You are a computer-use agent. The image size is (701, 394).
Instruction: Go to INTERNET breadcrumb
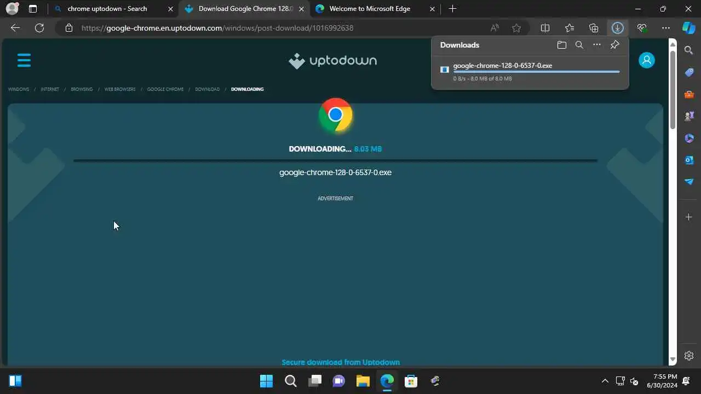pyautogui.click(x=50, y=89)
